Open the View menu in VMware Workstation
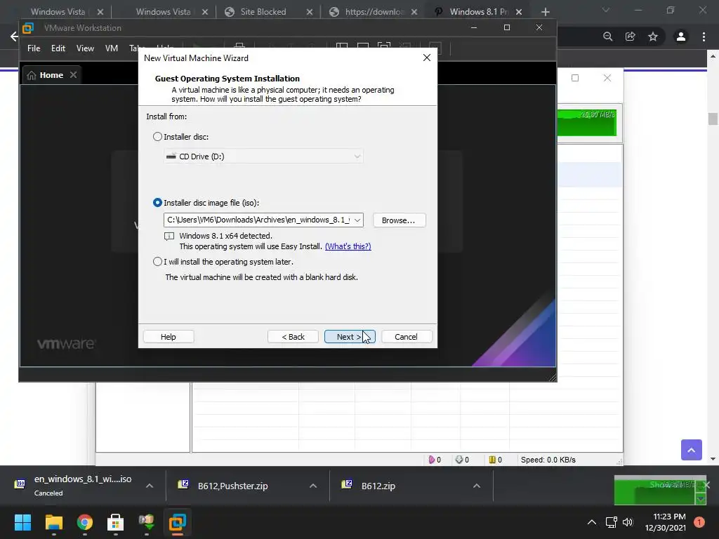 [x=85, y=48]
